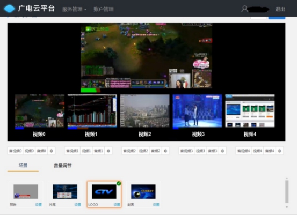Screen dimensions: 297x216
Task: Click the 视频4 caption label
Action: click(250, 134)
